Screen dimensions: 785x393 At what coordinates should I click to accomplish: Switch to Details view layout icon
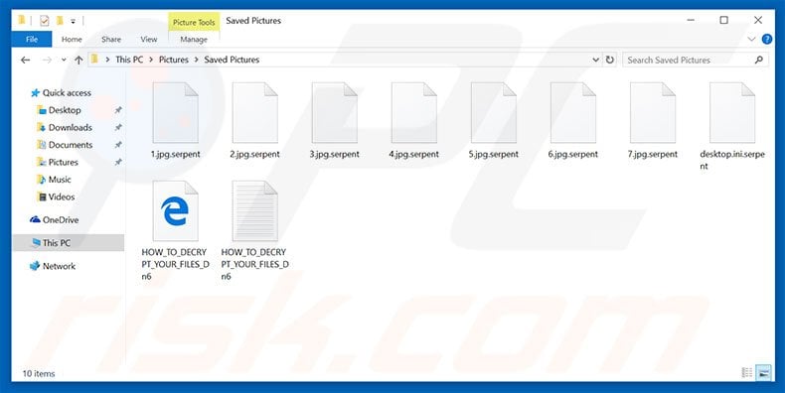[747, 372]
